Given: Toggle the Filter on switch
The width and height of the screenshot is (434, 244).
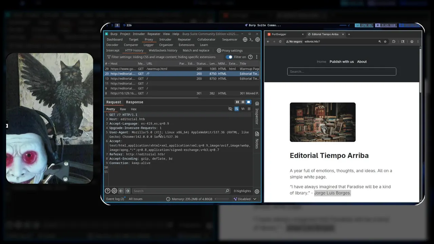Looking at the screenshot, I should coord(229,57).
